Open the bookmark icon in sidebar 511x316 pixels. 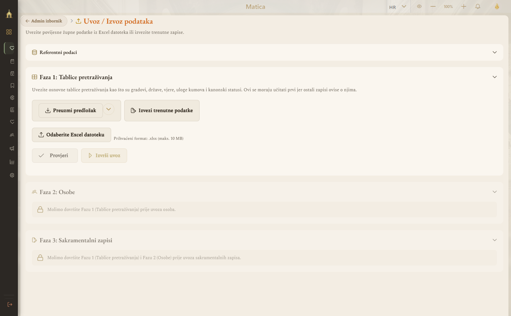pyautogui.click(x=12, y=86)
